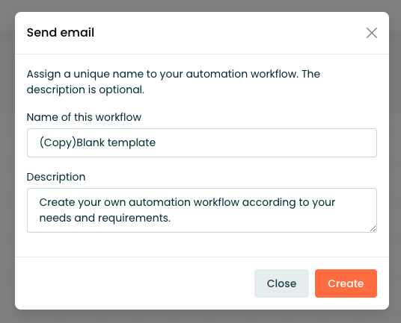Click "Create your own automation workflow" description line

[139, 202]
